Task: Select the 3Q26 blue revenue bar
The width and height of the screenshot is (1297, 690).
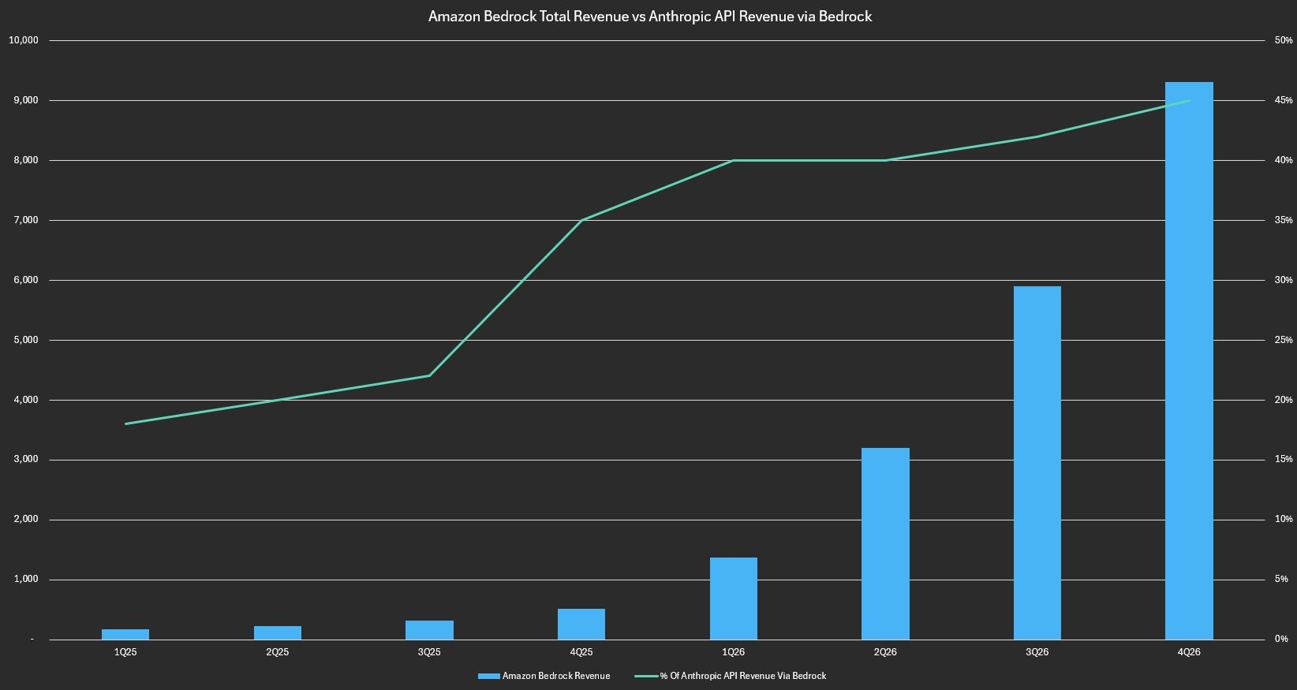Action: click(1037, 463)
